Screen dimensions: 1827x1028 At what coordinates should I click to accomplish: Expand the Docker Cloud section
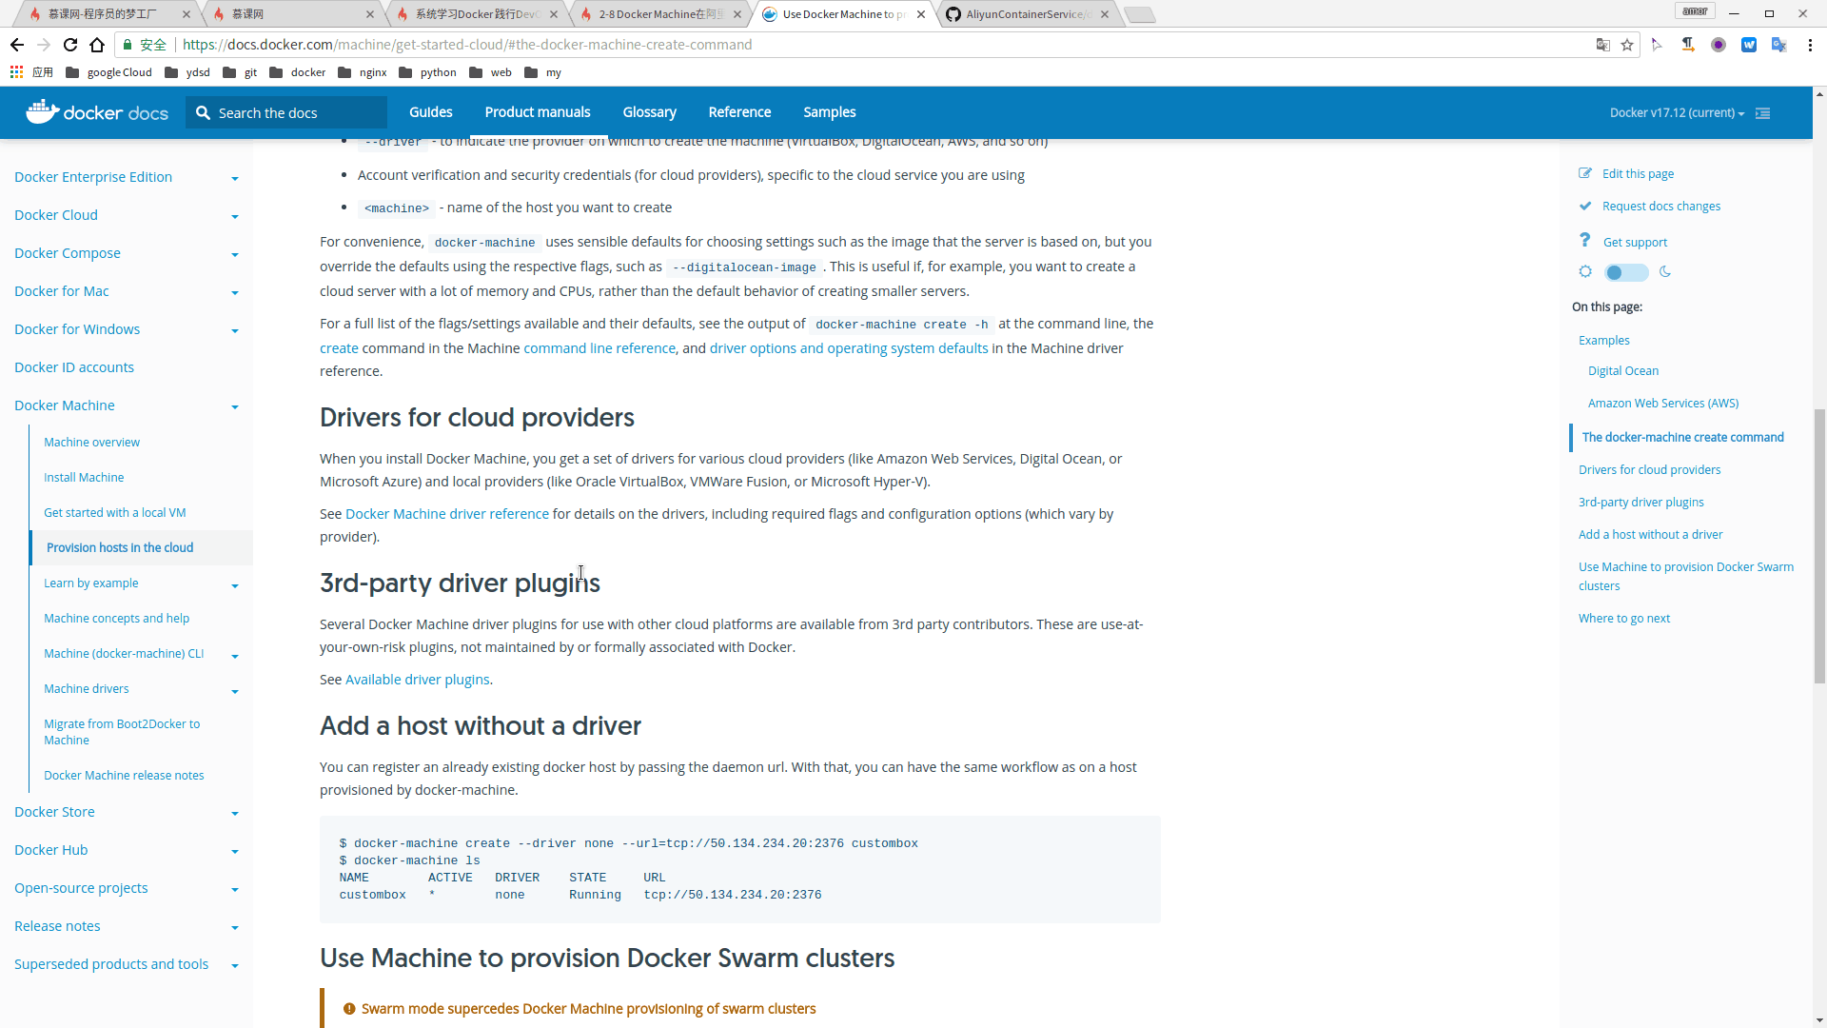(x=235, y=216)
